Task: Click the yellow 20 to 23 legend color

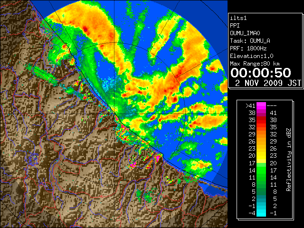Action: [x=261, y=156]
